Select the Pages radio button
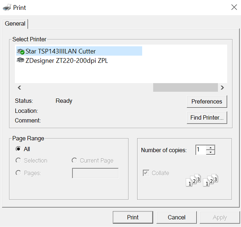This screenshot has height=227, width=241. 18,173
